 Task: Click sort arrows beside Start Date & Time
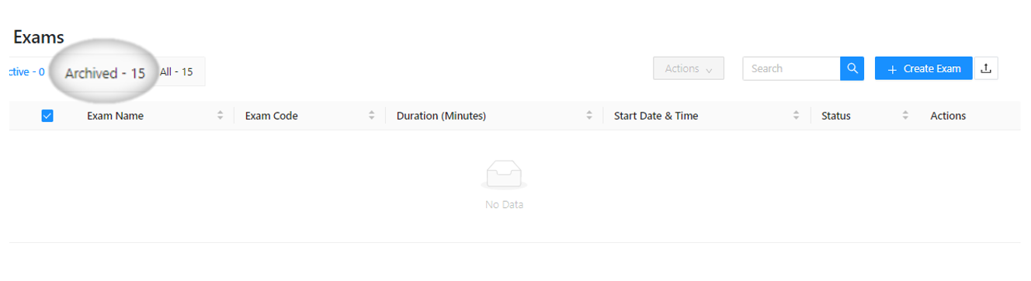(x=796, y=116)
